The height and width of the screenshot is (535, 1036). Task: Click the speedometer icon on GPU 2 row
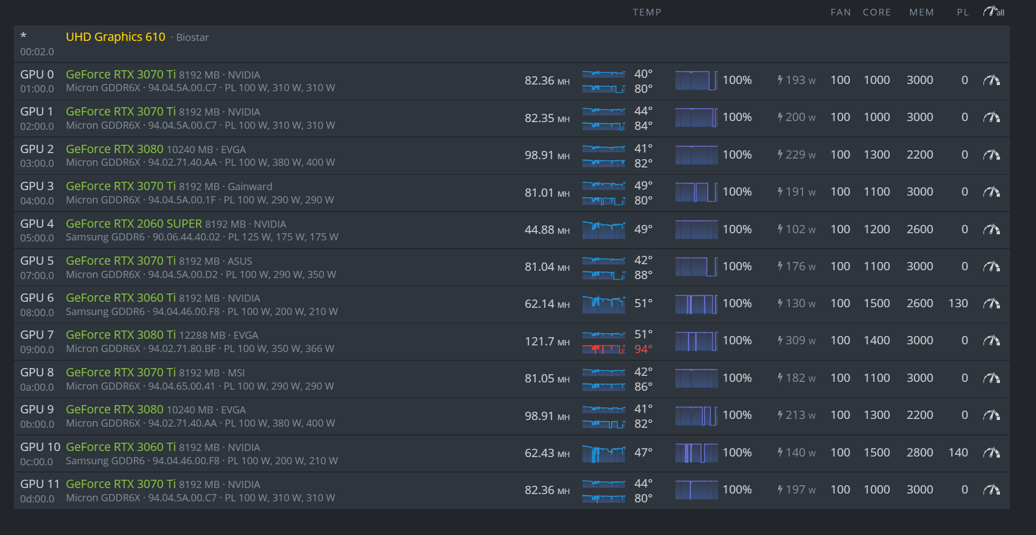993,154
